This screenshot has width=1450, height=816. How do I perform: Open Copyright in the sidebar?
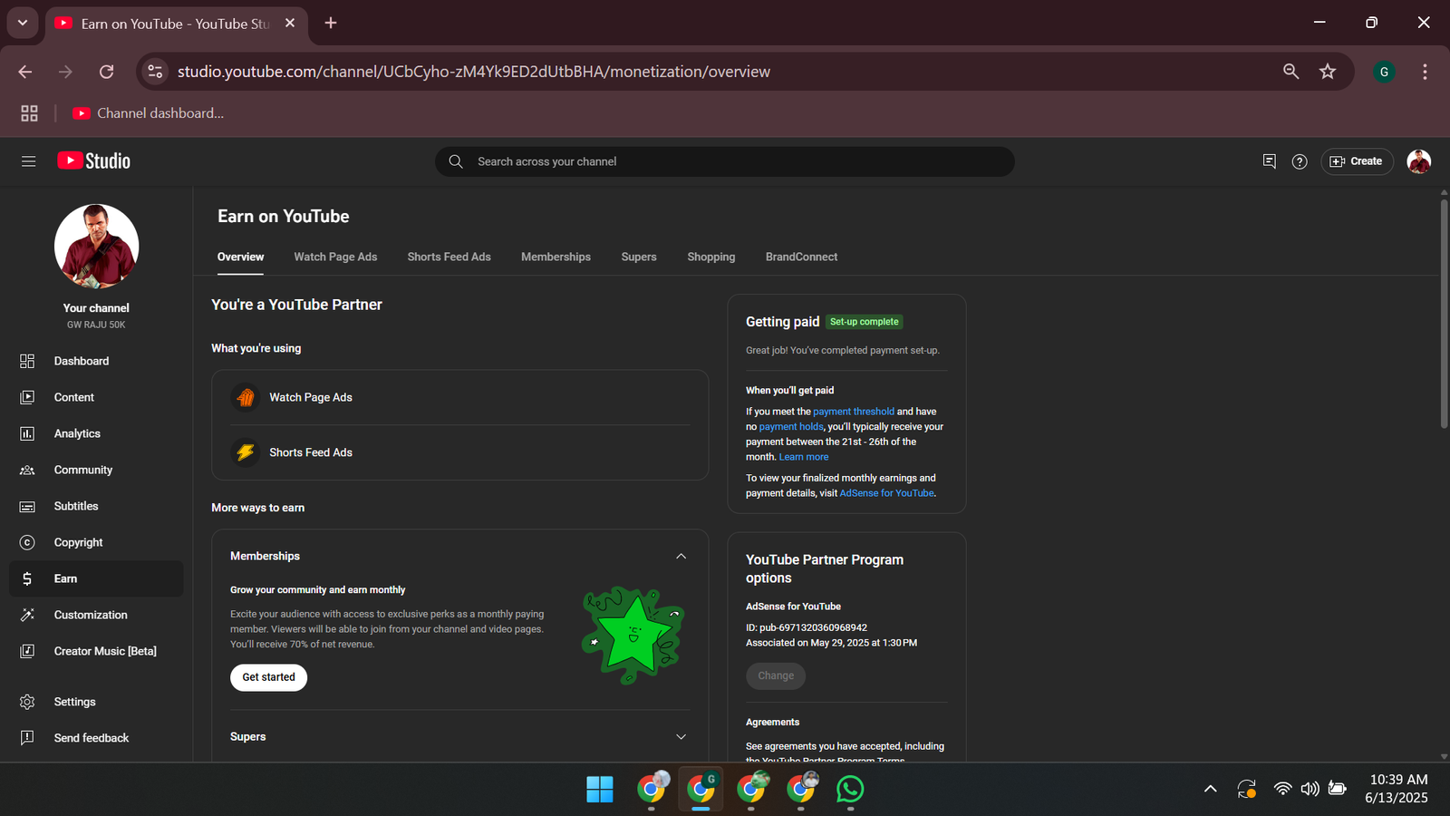(96, 542)
